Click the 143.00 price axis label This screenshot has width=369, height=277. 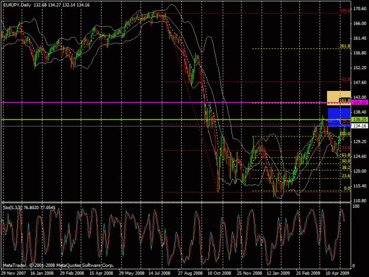pos(360,97)
